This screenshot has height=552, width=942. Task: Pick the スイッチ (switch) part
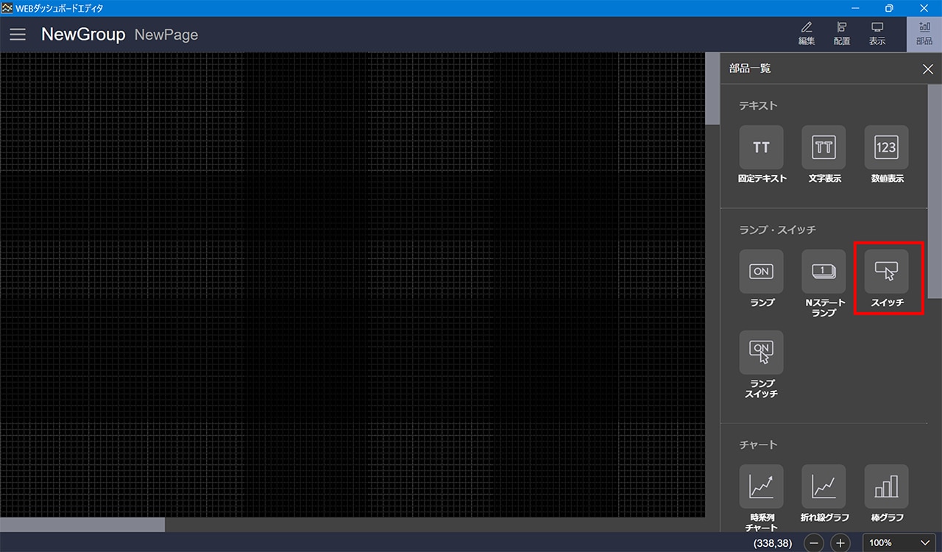886,272
